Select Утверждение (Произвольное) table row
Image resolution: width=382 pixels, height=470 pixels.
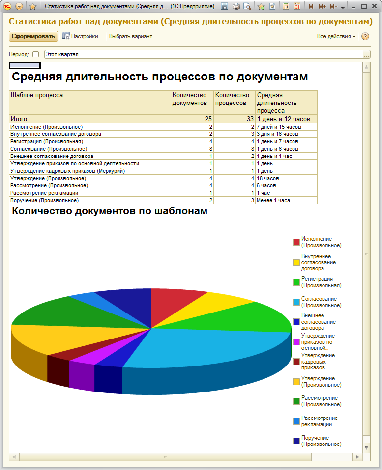tap(163, 178)
